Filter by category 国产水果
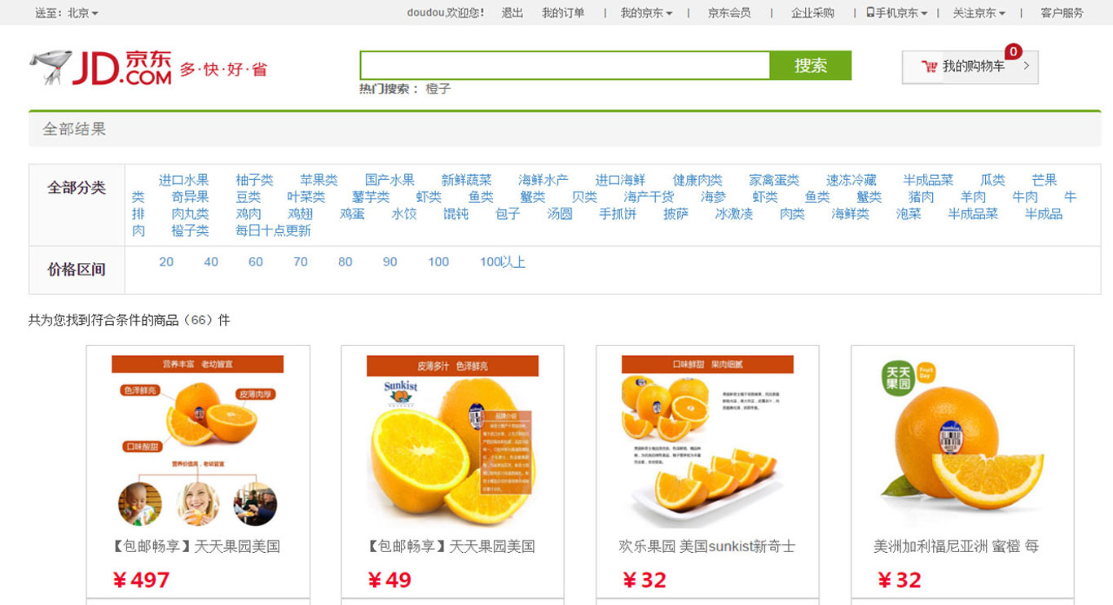 click(x=389, y=180)
